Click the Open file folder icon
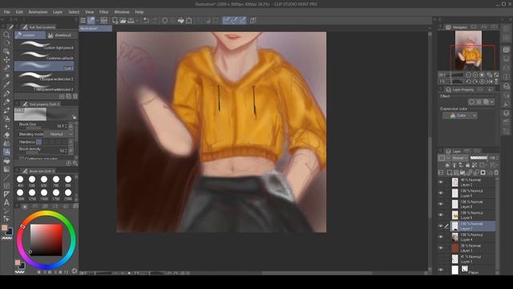513x289 pixels. 123,21
